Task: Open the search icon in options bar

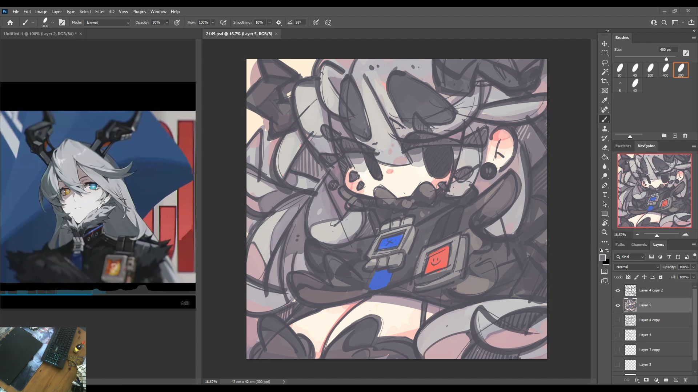Action: 664,23
